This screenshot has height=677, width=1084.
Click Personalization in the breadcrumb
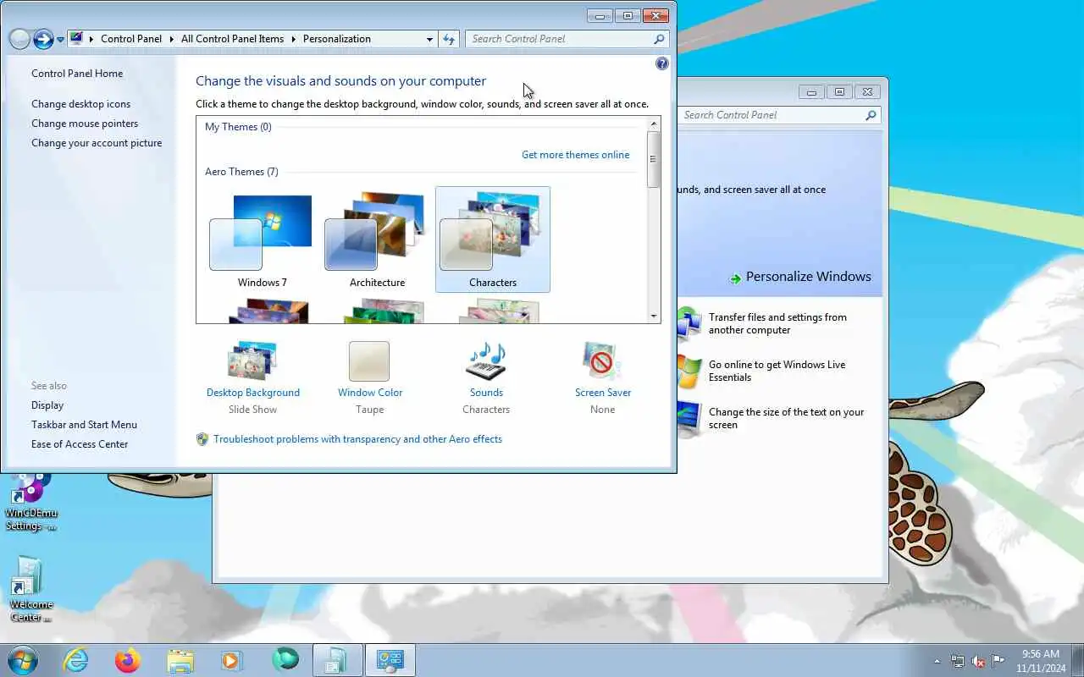[337, 39]
